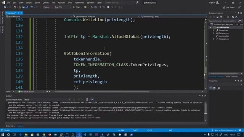Click the Solution Explorer refresh icon
Image resolution: width=244 pixels, height=137 pixels.
pyautogui.click(x=236, y=17)
